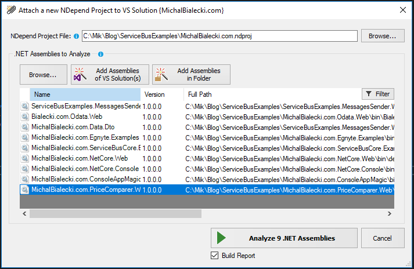Click version 1.0.0.0 of Data.Dto row
Screen dimensions: 414x269
point(152,128)
